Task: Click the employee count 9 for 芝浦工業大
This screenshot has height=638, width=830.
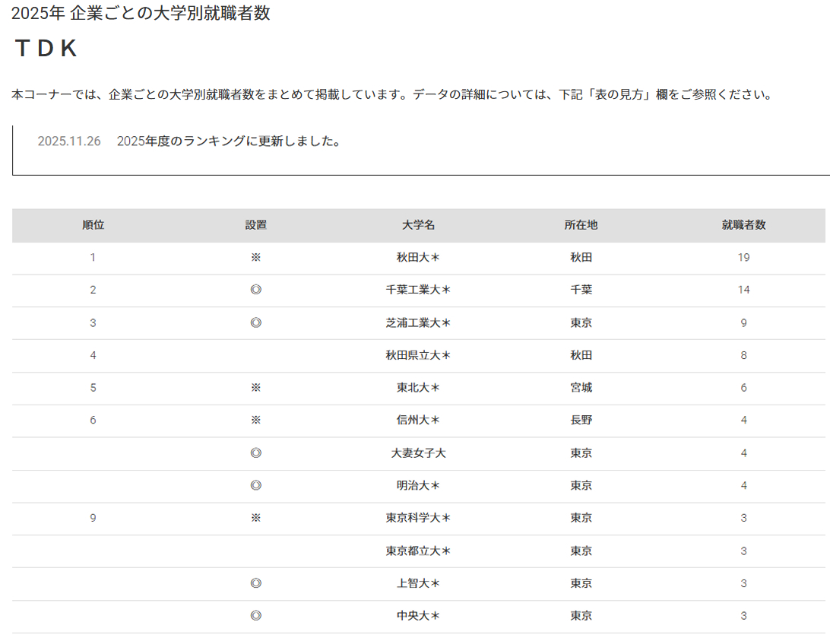Action: (743, 322)
